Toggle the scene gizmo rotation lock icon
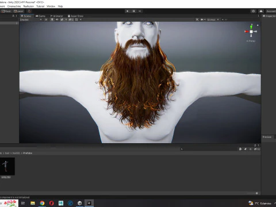The width and height of the screenshot is (276, 207). [x=258, y=25]
